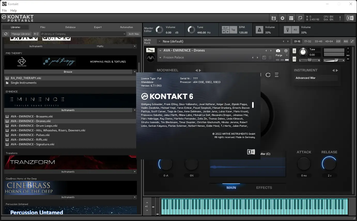Mute the Drones instrument with the M button
Viewport: 357px width, 221px height.
(294, 59)
